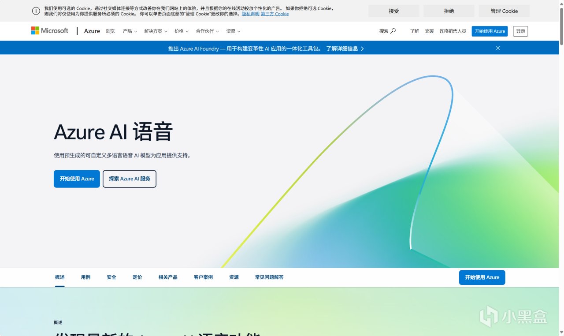Open 管理 Cookie settings

[x=504, y=11]
